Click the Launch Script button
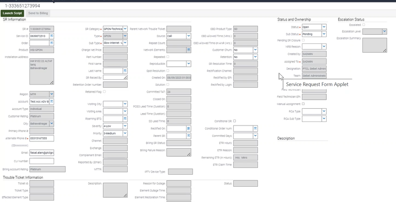 [x=12, y=13]
